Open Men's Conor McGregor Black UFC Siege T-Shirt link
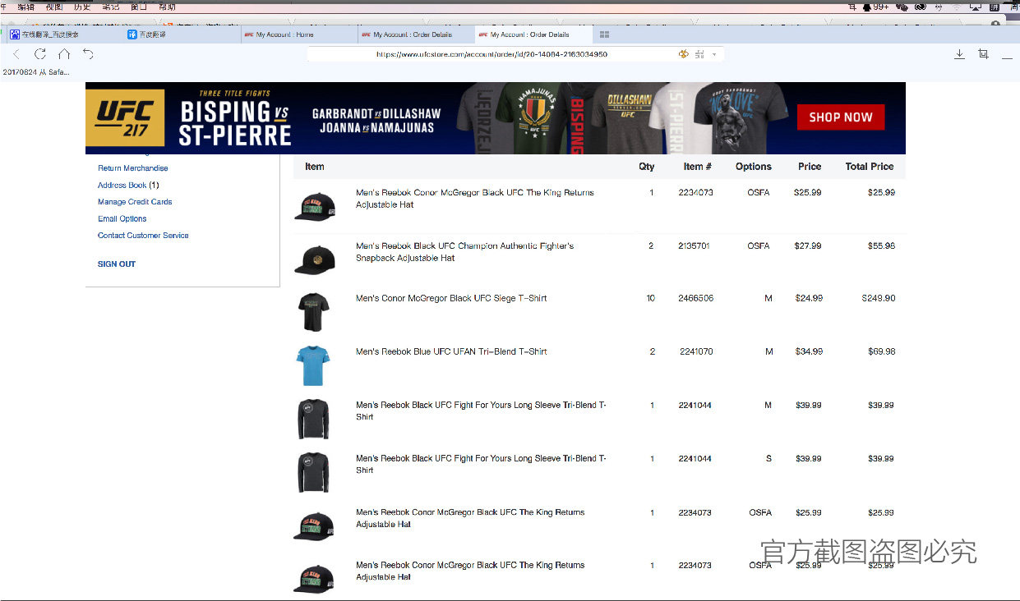Image resolution: width=1020 pixels, height=601 pixels. (451, 299)
